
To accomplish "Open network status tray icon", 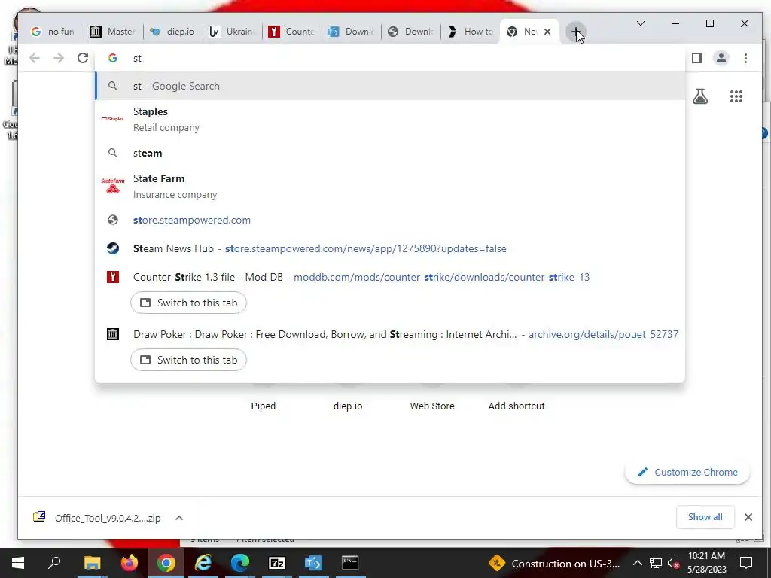I will [x=656, y=563].
